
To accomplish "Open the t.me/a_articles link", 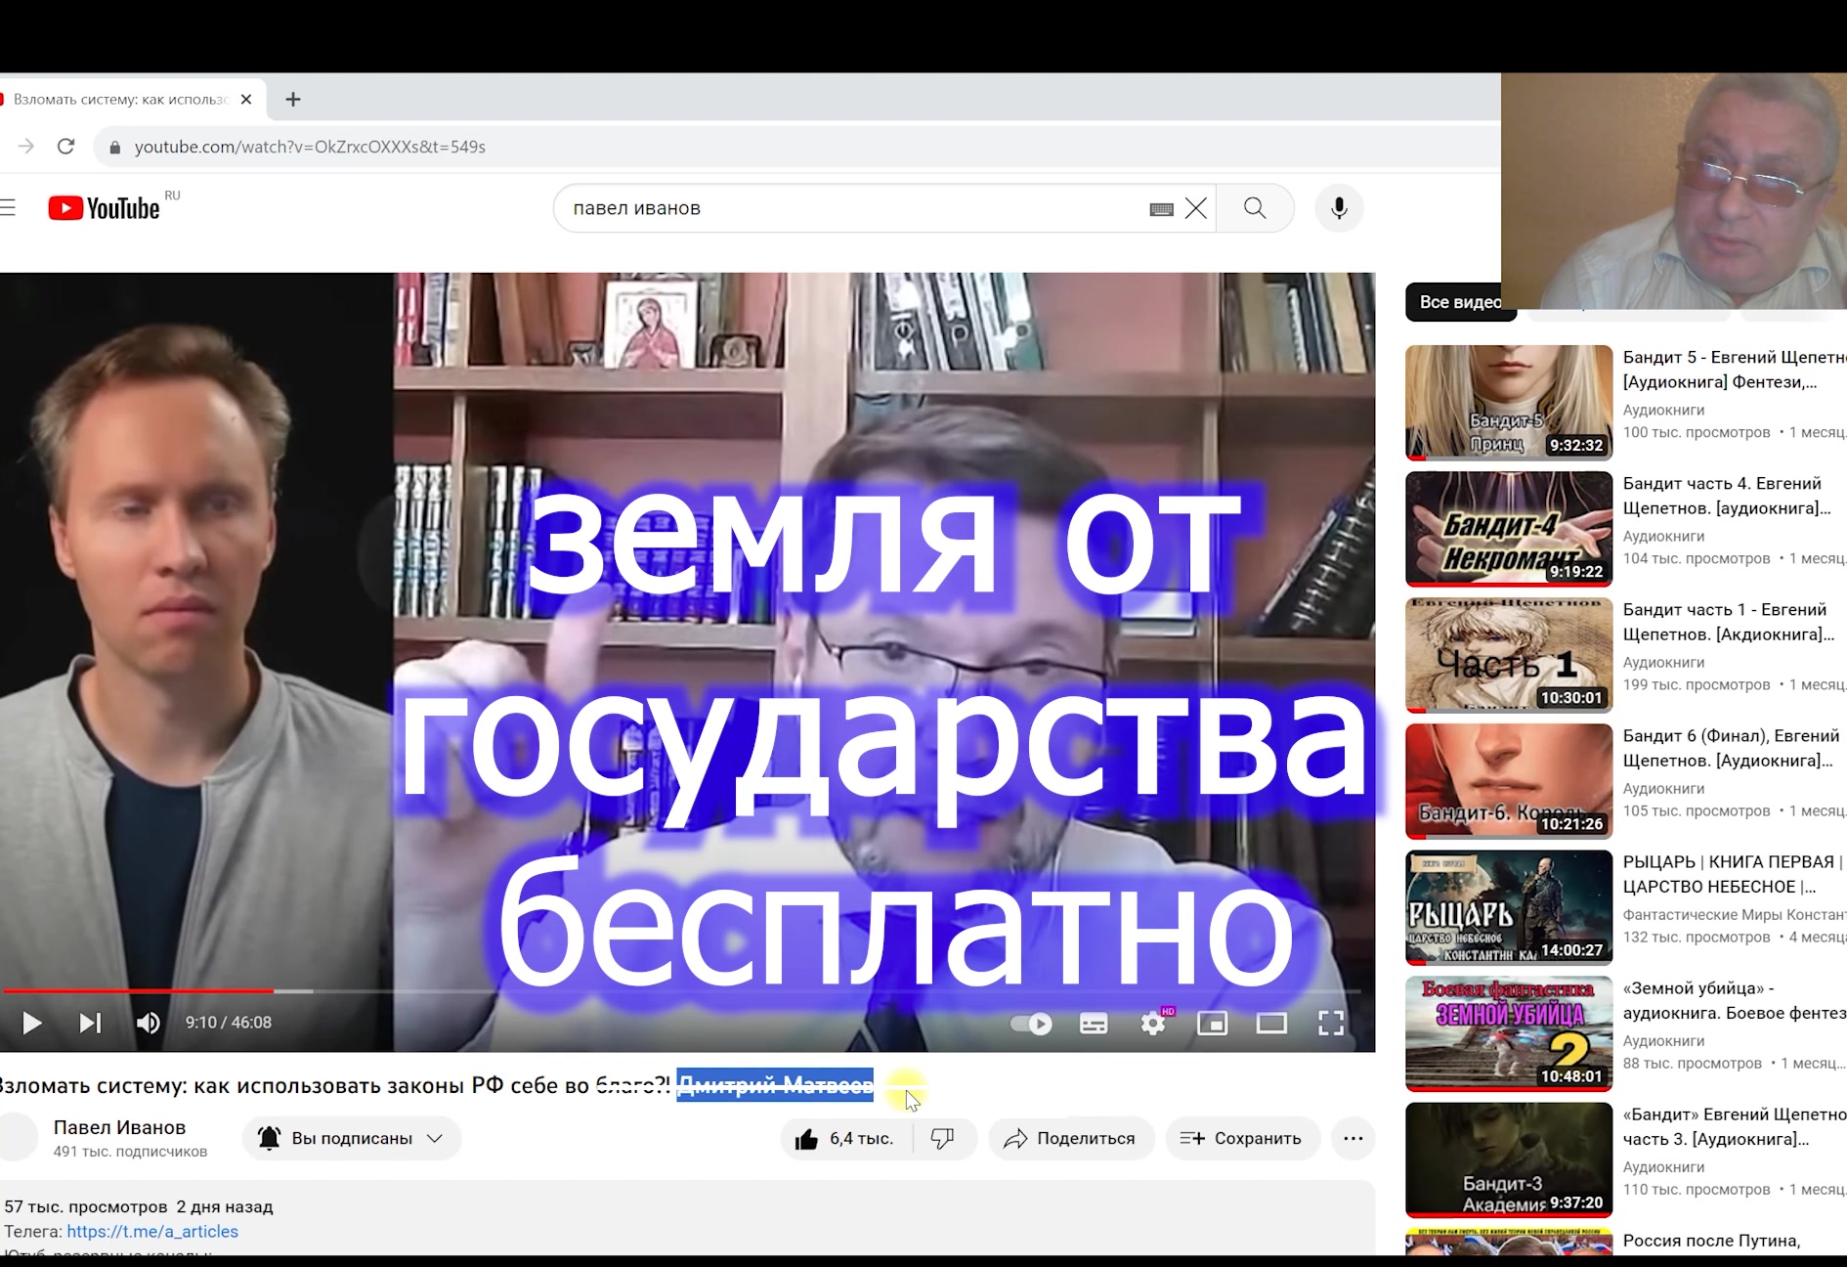I will pyautogui.click(x=152, y=1232).
